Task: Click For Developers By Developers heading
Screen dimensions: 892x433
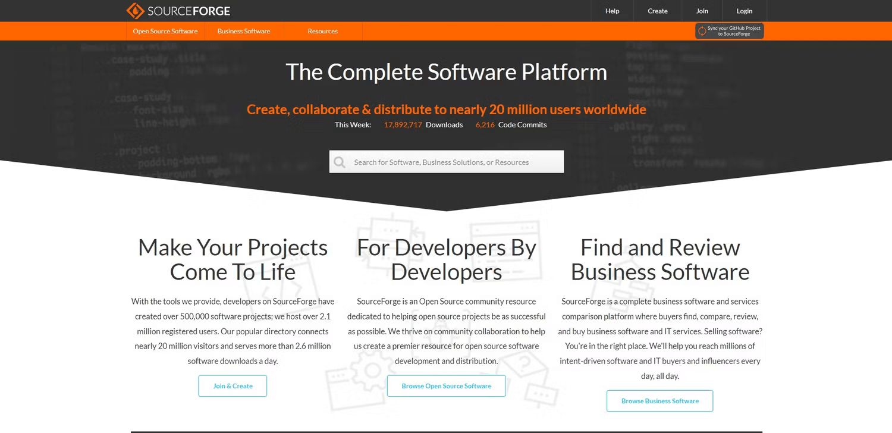Action: click(x=447, y=259)
